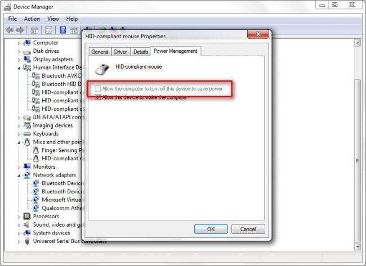Expand the Disk drives node
Screen dimensions: 366x266
19,51
